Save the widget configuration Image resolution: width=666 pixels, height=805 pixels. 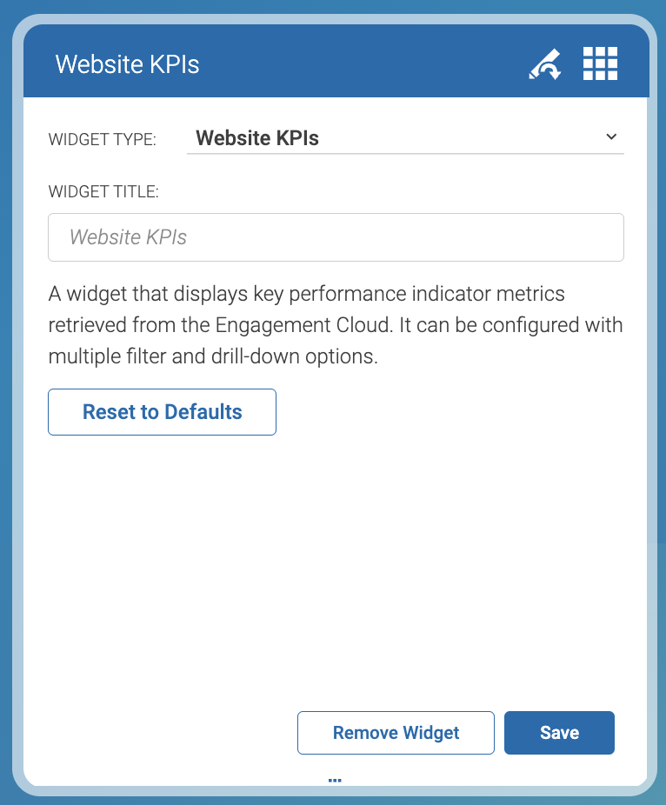559,733
